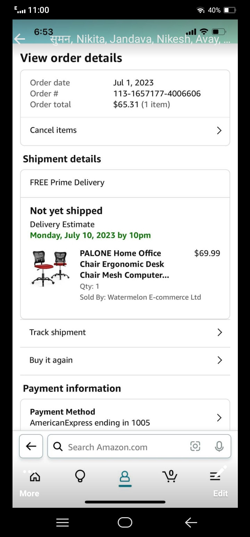The image size is (250, 537).
Task: Select the account profile icon
Action: point(125,476)
